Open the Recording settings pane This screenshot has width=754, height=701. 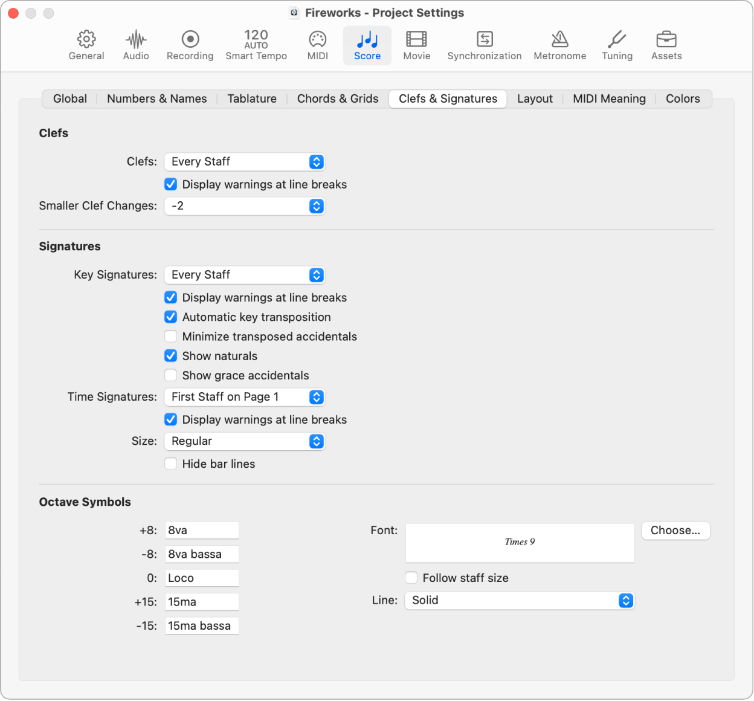pyautogui.click(x=189, y=45)
